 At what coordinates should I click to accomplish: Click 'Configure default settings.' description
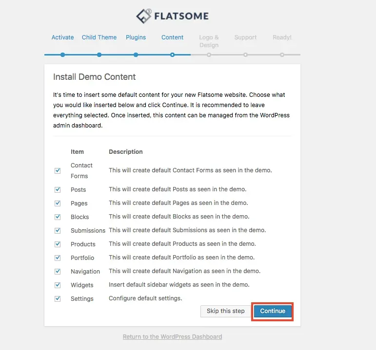(145, 298)
